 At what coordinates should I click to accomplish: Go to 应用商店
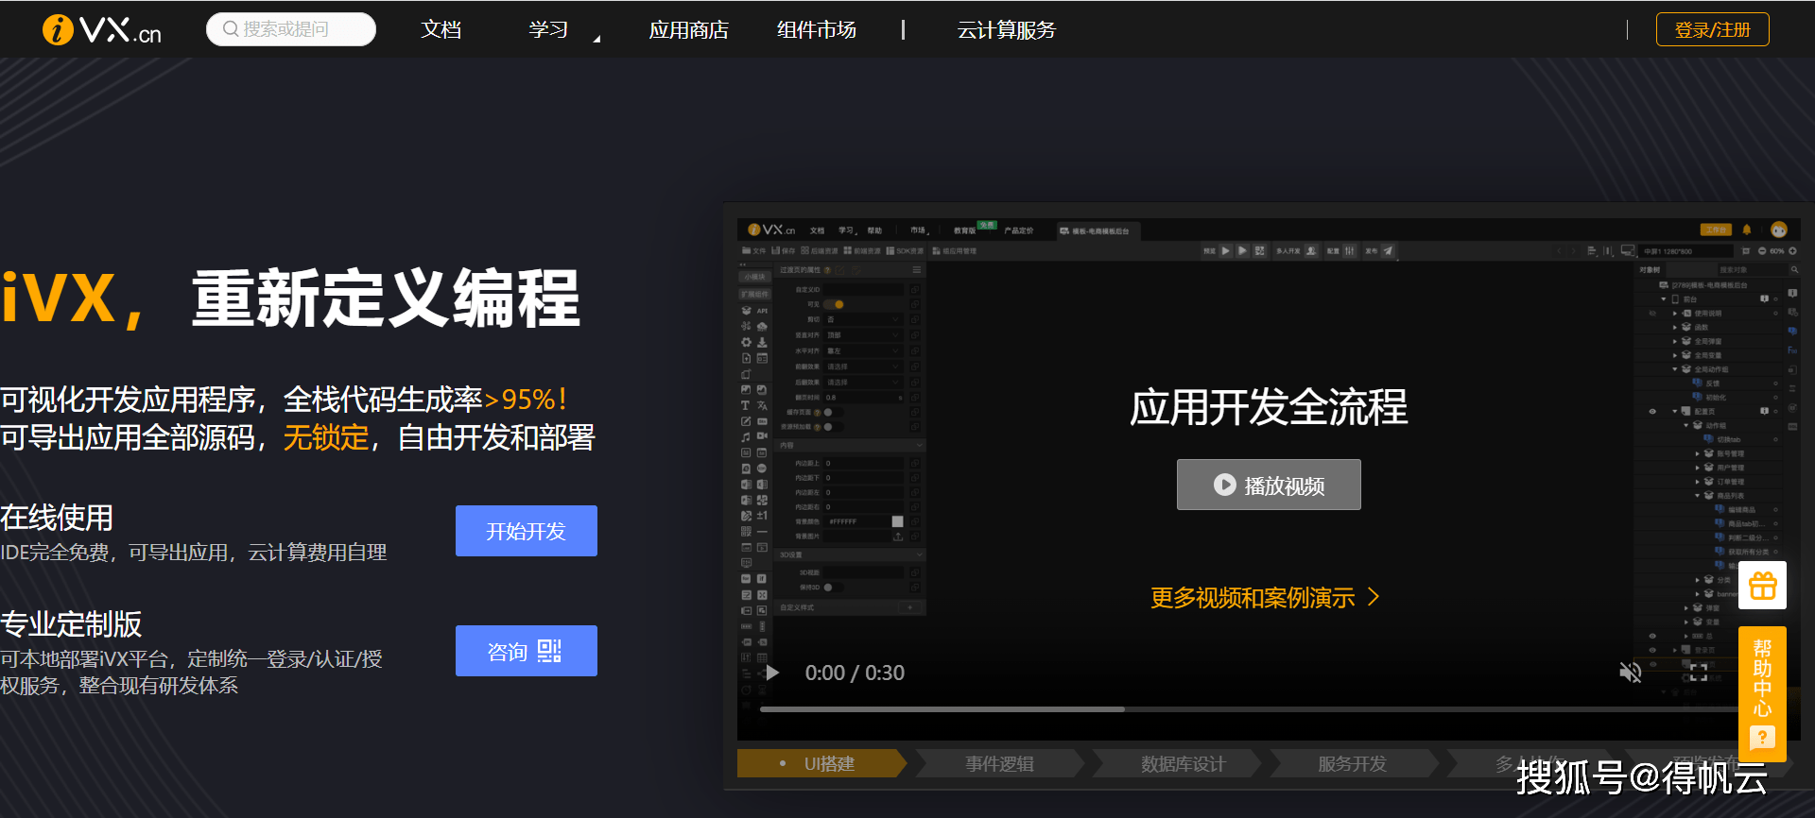pyautogui.click(x=688, y=30)
